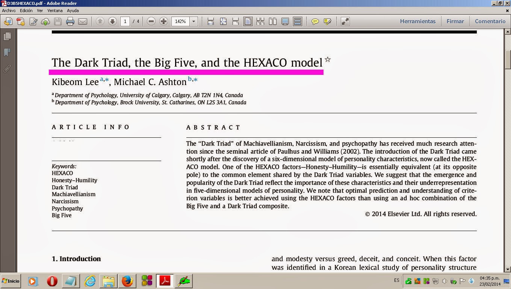
Task: Toggle the bookmarks panel in sidebar
Action: point(7,52)
